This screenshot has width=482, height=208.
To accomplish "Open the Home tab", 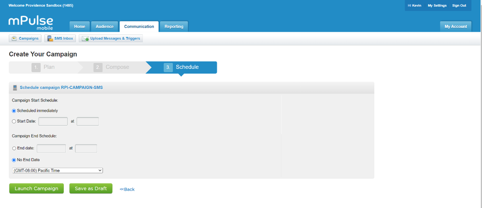I will [79, 26].
